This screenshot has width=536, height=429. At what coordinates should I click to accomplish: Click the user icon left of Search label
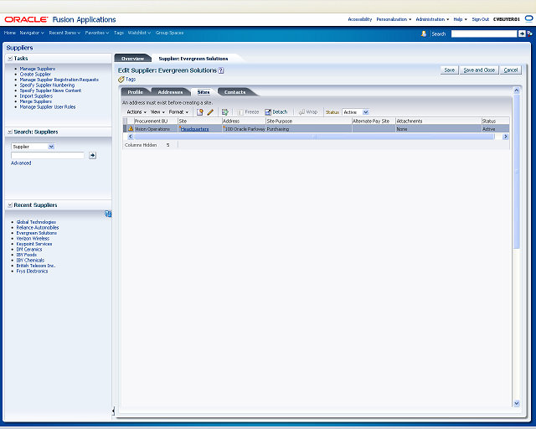click(x=424, y=34)
